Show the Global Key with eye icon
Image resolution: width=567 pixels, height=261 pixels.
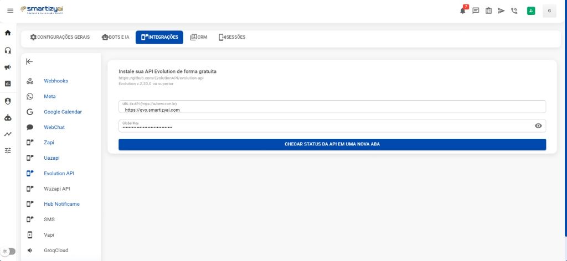pyautogui.click(x=538, y=126)
